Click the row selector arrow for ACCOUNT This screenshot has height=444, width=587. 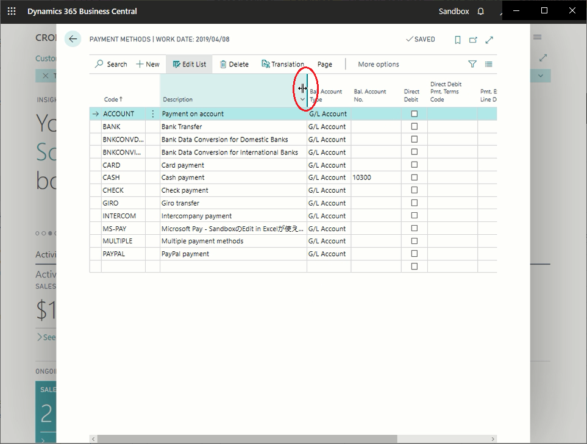pyautogui.click(x=96, y=114)
